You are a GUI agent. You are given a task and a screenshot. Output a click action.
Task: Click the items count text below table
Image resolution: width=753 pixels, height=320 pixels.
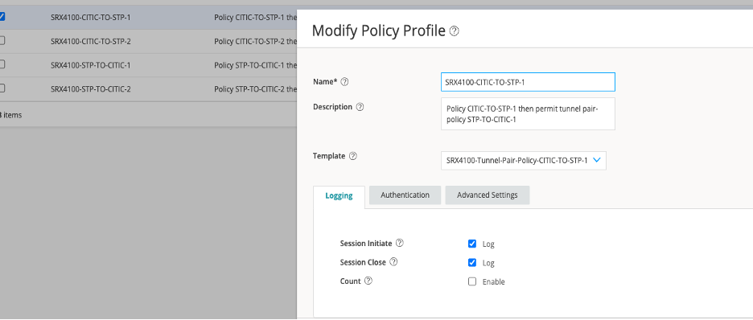point(10,115)
